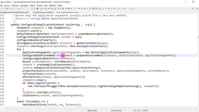Open the Search menu

click(32, 6)
